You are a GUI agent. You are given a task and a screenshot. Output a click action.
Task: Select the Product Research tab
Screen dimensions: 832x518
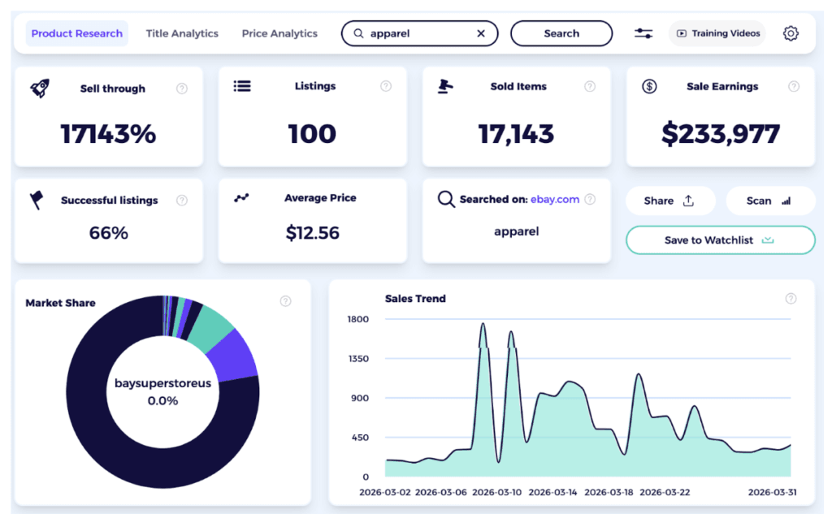[x=76, y=33]
